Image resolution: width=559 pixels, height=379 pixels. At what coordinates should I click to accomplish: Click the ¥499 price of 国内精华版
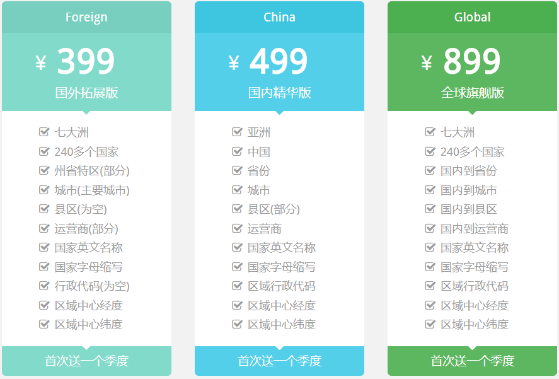click(x=279, y=62)
